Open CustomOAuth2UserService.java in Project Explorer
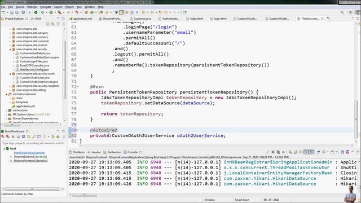This screenshot has height=203, width=361. [39, 82]
